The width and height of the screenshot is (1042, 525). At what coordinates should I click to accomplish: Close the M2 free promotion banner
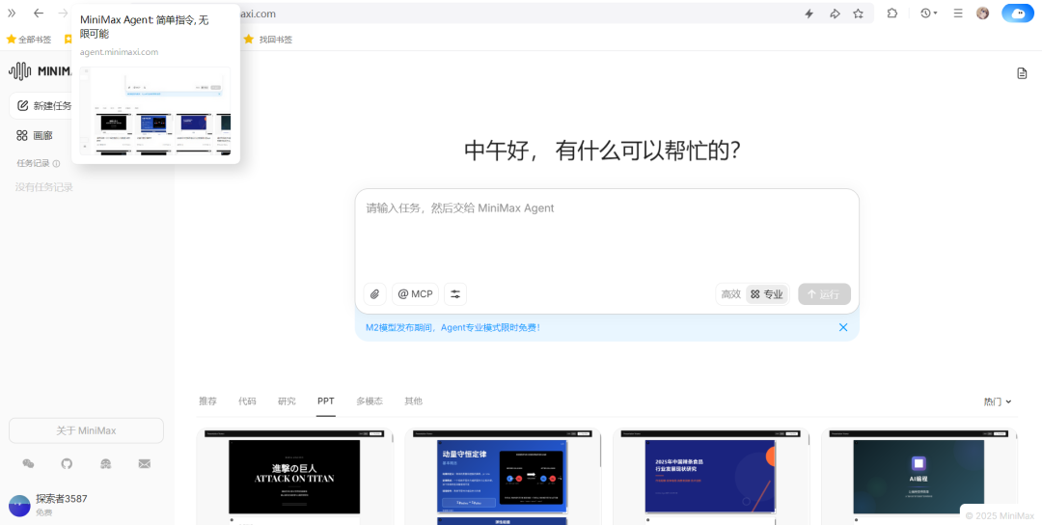[x=843, y=327]
